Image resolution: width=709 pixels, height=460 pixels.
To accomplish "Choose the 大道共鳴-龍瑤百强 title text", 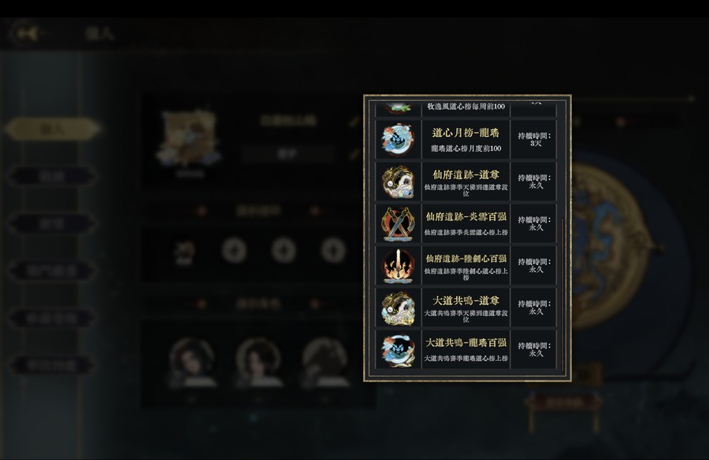I will pyautogui.click(x=466, y=343).
